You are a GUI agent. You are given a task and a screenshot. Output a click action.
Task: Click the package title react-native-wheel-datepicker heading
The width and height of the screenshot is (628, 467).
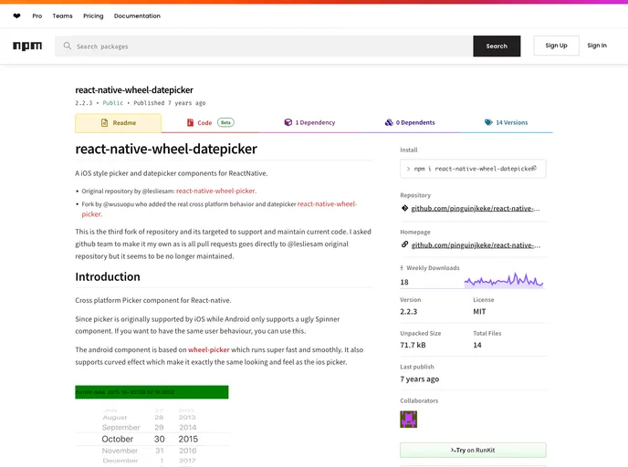[166, 149]
